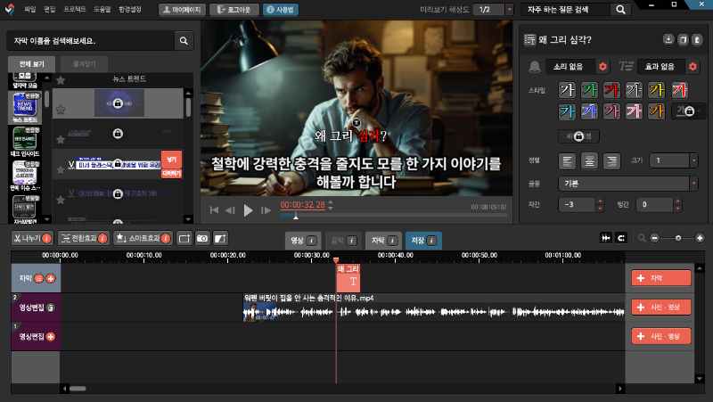Switch to the 전체 보기 tab
Viewport: 713px width, 402px height.
[x=32, y=64]
